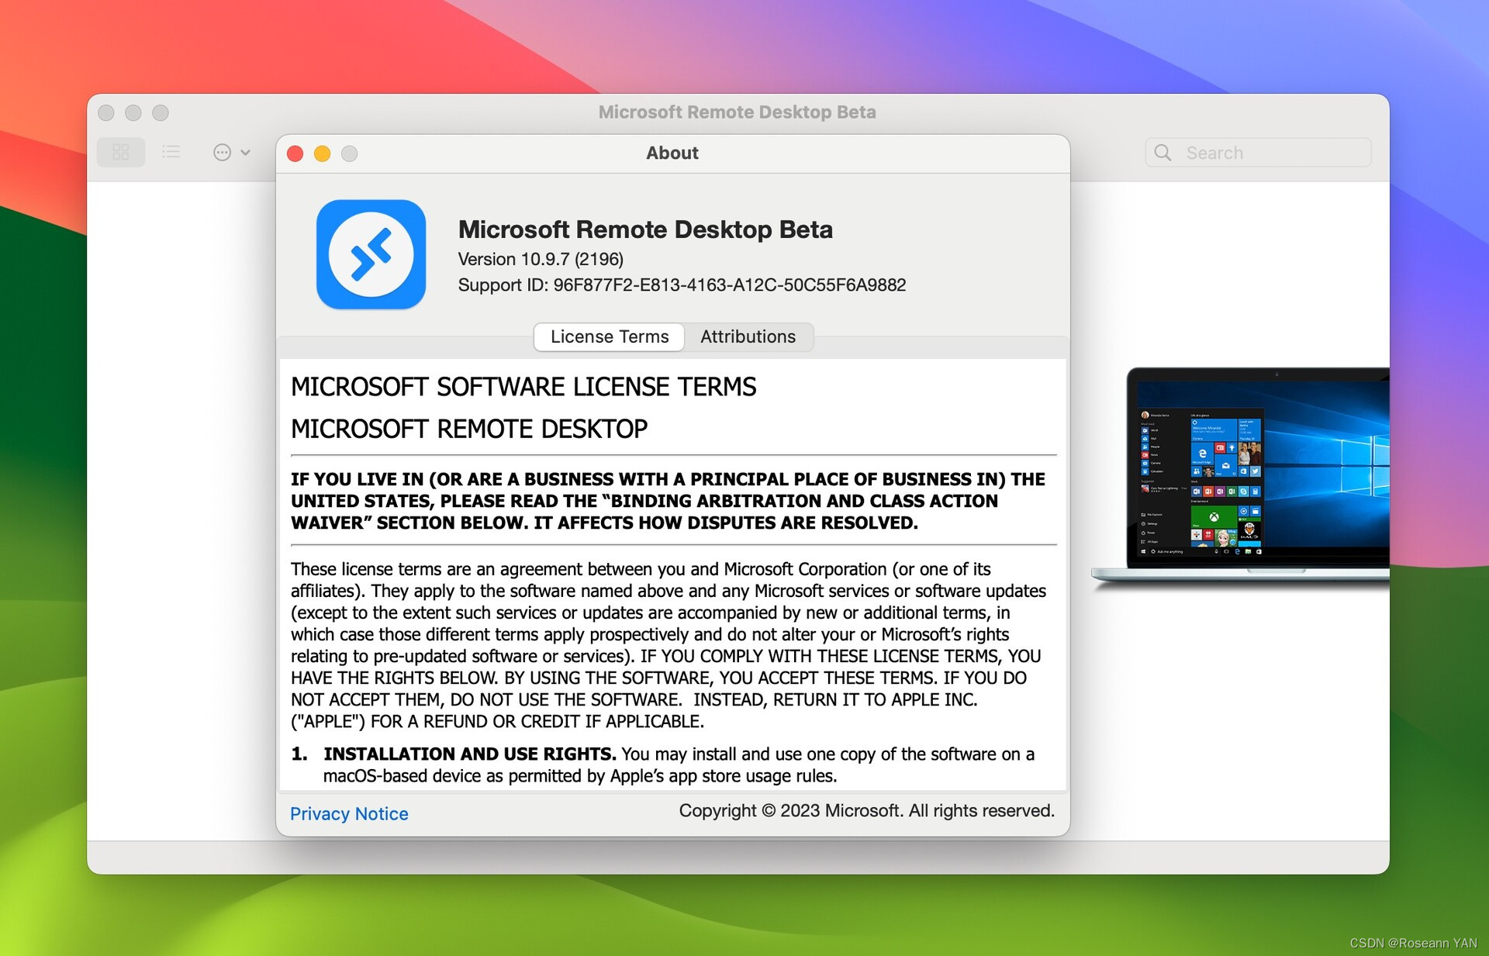Click the Microsoft Remote Desktop Beta app name heading
The height and width of the screenshot is (956, 1489).
(x=645, y=230)
